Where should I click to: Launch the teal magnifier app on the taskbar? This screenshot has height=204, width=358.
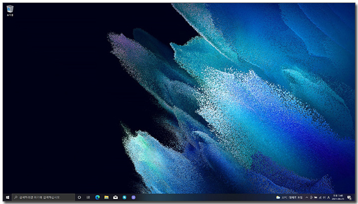124,197
